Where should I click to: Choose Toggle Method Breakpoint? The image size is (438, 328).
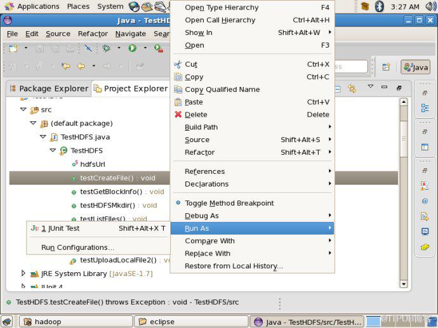pyautogui.click(x=253, y=203)
